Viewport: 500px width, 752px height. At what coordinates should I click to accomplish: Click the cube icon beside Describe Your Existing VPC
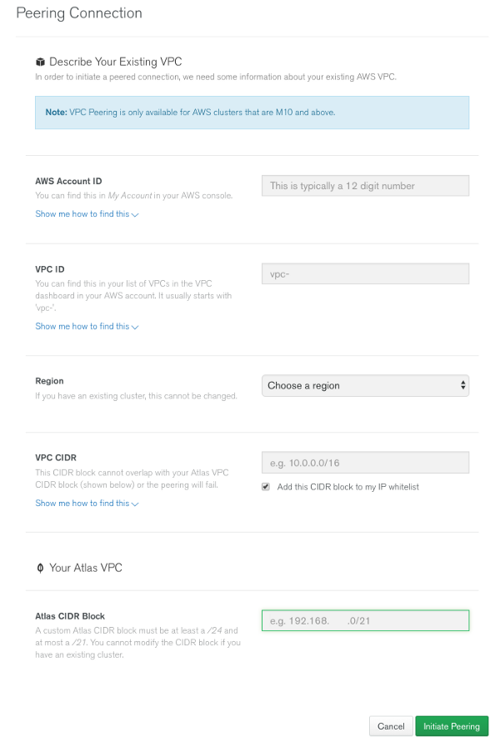[x=40, y=62]
